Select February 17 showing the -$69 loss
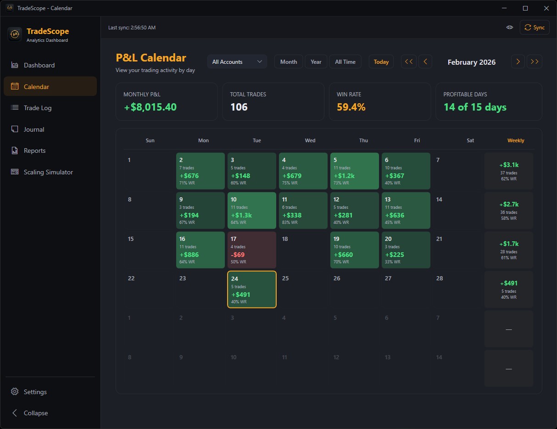 [x=251, y=250]
